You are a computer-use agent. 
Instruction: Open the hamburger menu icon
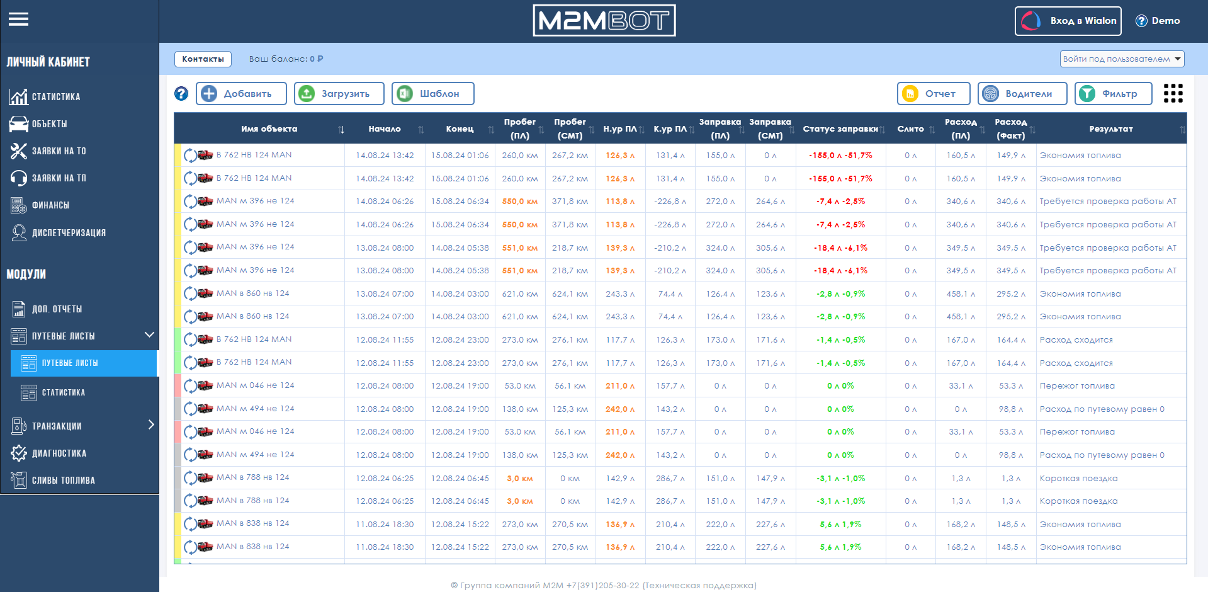click(x=18, y=20)
